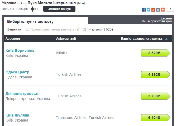
Task: Toggle the 1+ stops checkbox
Action: [84, 29]
